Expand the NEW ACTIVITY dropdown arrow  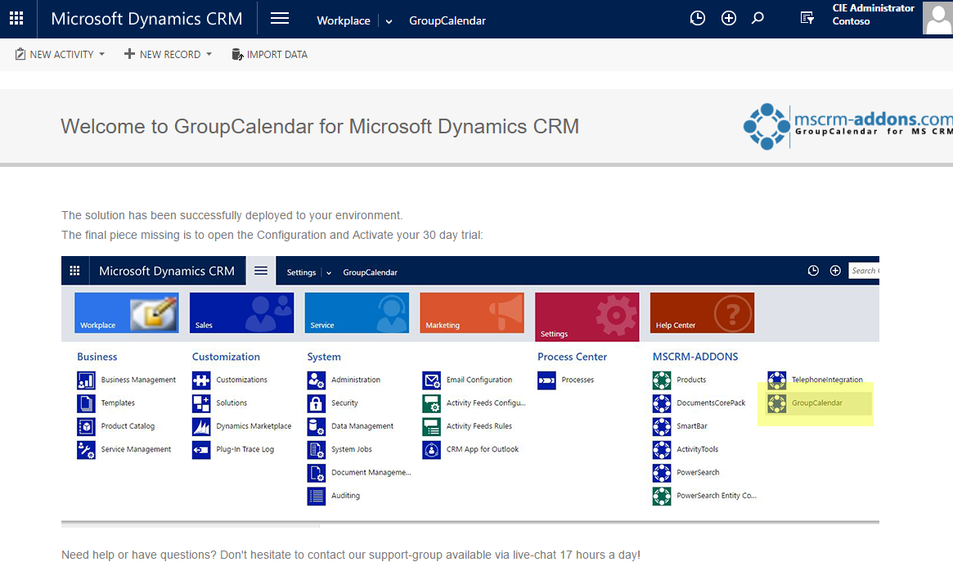tap(102, 55)
